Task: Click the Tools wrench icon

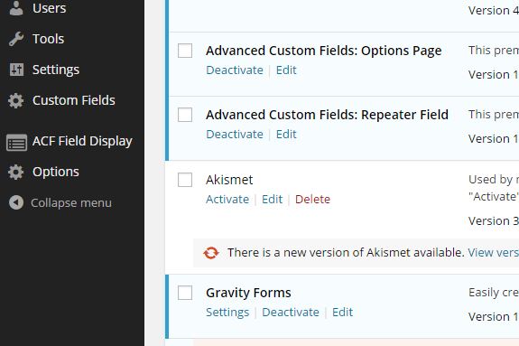Action: click(16, 39)
